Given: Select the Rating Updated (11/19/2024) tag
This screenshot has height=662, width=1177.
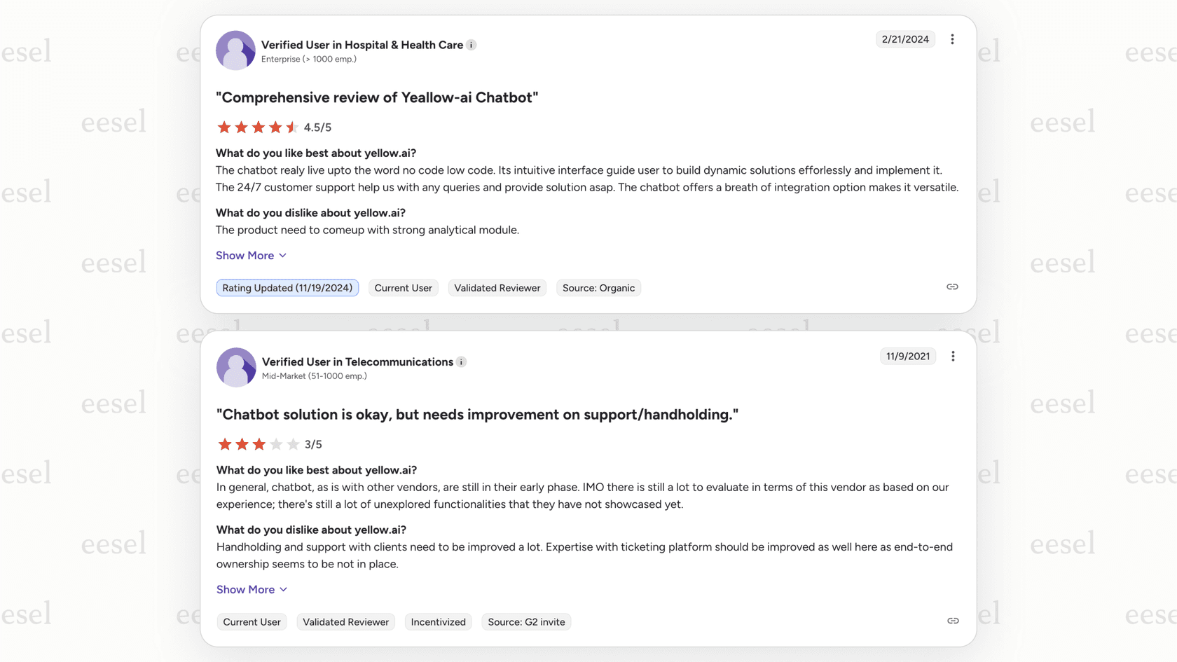Looking at the screenshot, I should coord(287,287).
